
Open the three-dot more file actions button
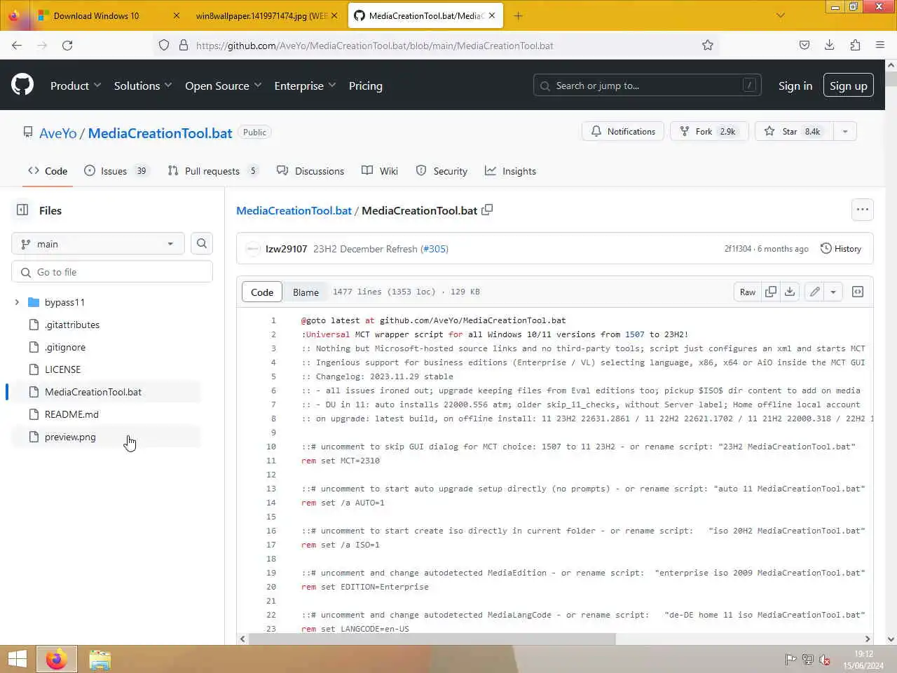(863, 210)
